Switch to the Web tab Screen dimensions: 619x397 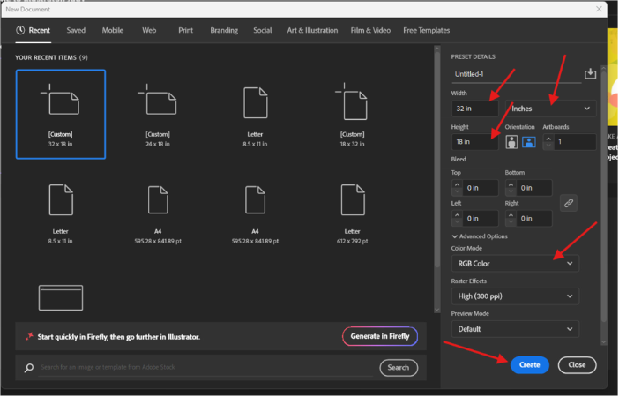tap(149, 30)
